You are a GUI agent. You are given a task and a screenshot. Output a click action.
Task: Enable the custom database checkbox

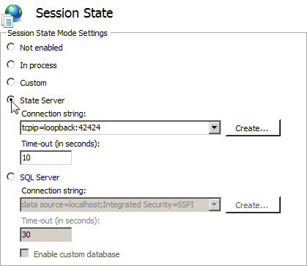(24, 253)
